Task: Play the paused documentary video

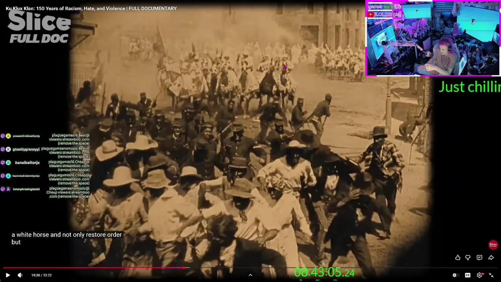Action: point(8,275)
